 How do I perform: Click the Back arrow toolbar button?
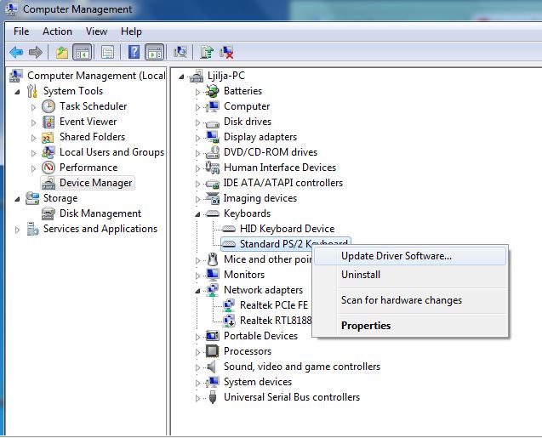point(15,53)
